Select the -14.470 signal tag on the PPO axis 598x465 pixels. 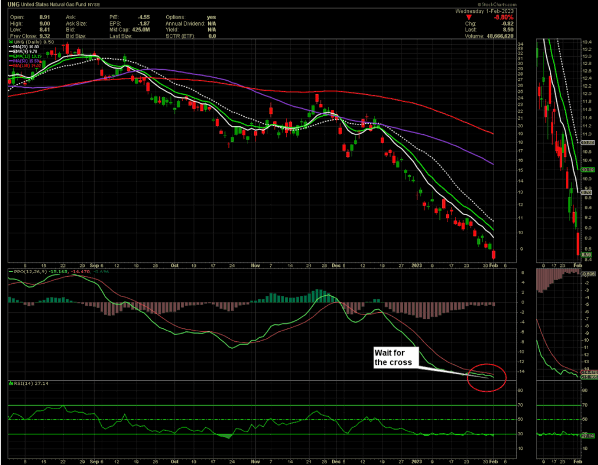(589, 373)
